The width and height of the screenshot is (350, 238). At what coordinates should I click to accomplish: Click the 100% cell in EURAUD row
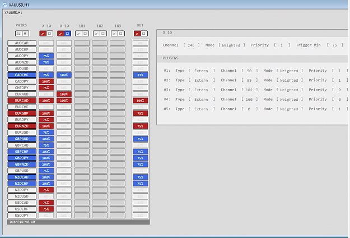[x=64, y=94]
